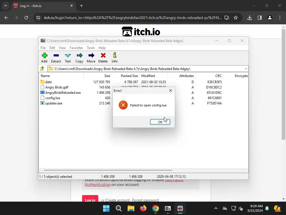Viewport: 286px width, 215px height.
Task: Open the taskbar clock and date
Action: (x=255, y=208)
